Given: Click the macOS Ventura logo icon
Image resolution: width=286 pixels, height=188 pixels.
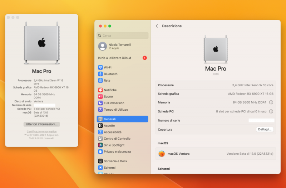Looking at the screenshot, I should click(162, 154).
